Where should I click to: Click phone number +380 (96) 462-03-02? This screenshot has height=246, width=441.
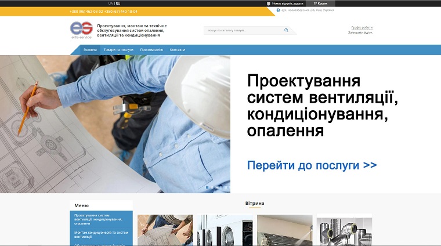[x=86, y=12]
